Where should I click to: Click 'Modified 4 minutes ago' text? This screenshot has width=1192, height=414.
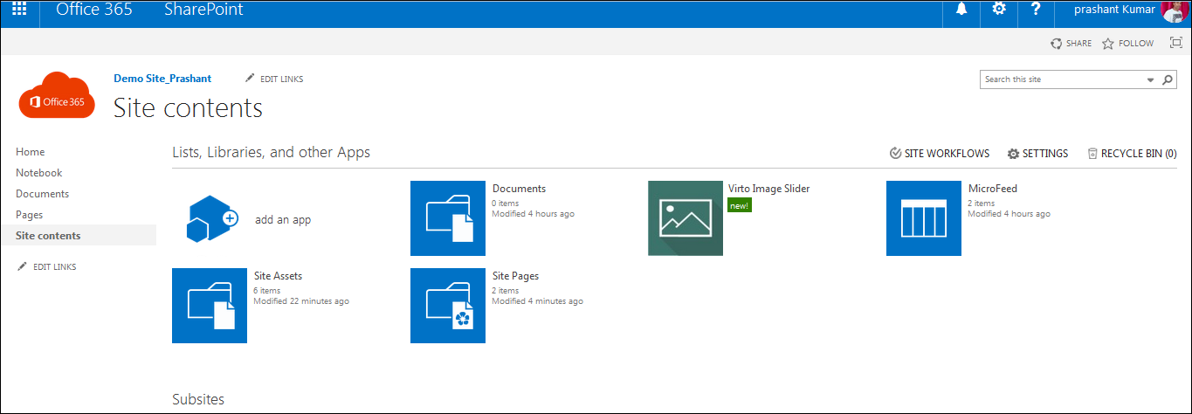(538, 301)
